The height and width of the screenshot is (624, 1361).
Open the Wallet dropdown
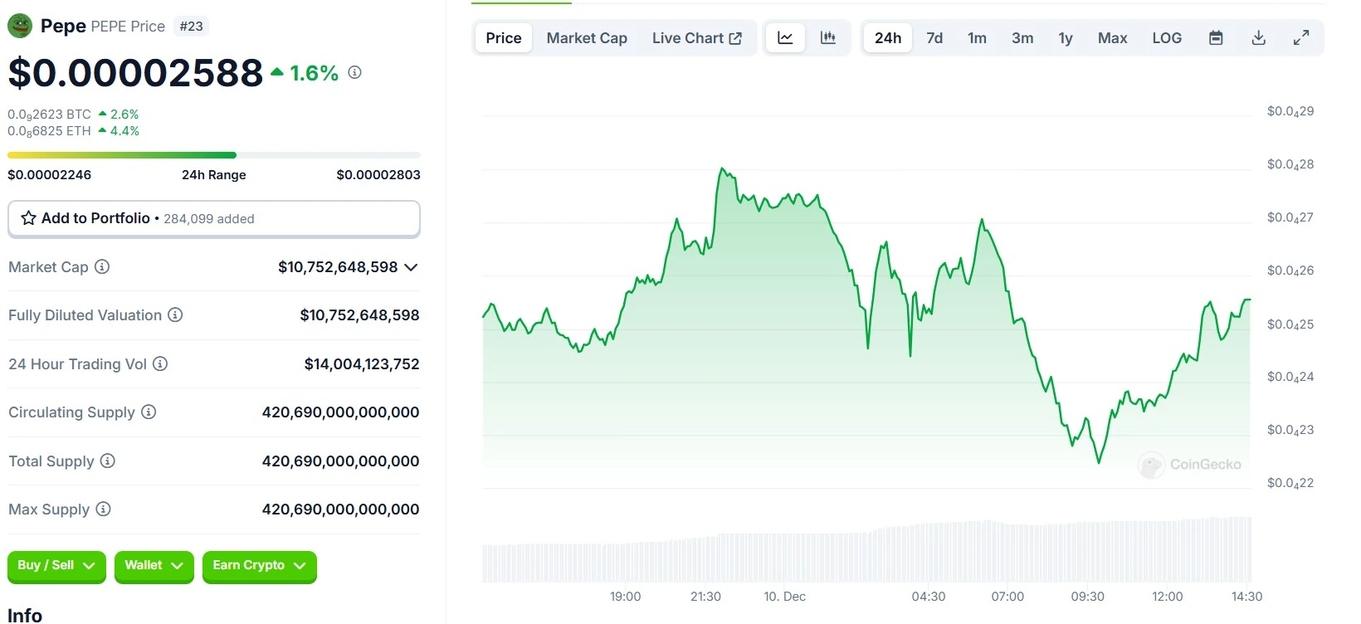(x=154, y=566)
